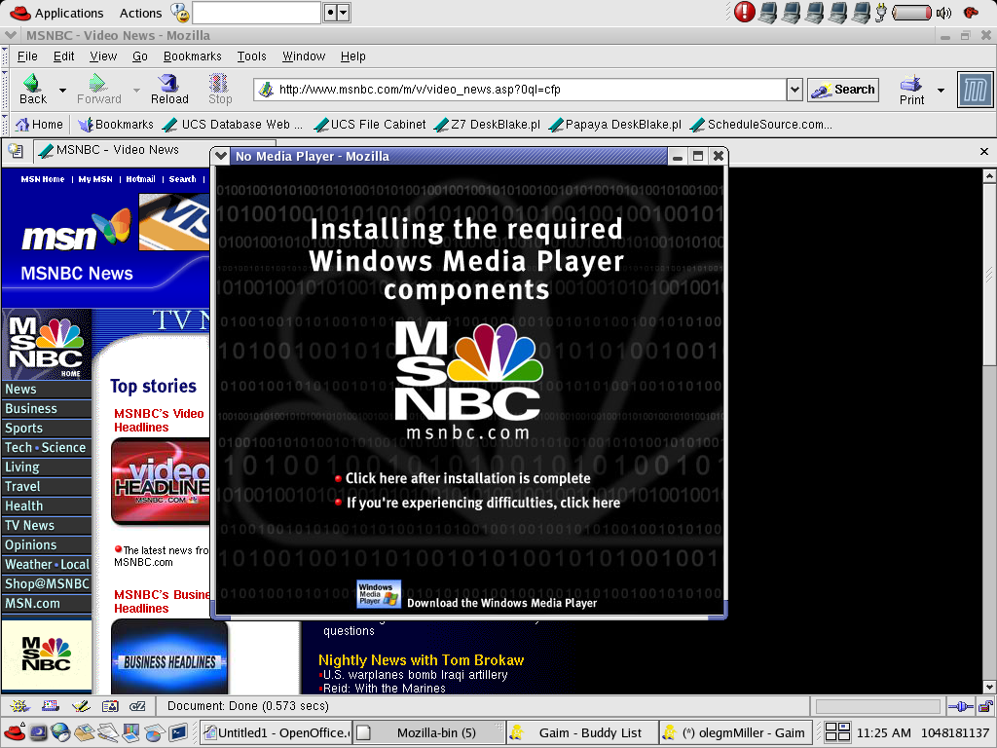Click the security lock icon in status bar

[985, 706]
